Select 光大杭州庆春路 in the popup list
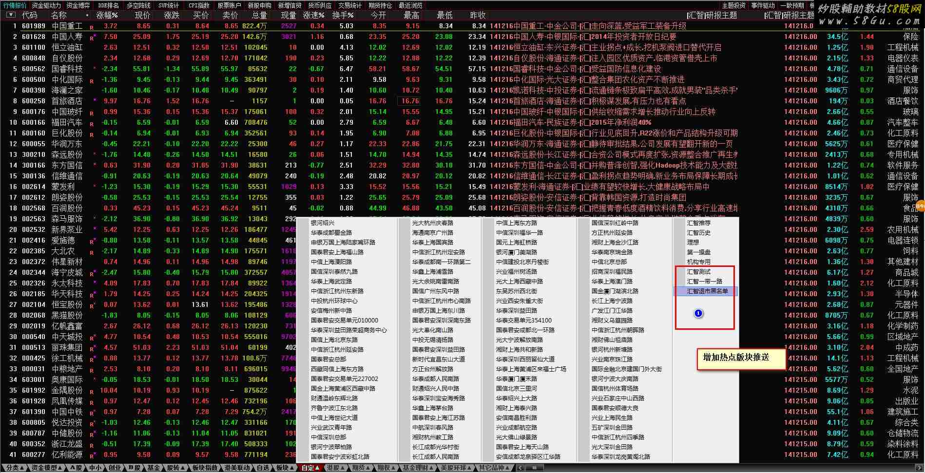 click(x=433, y=223)
